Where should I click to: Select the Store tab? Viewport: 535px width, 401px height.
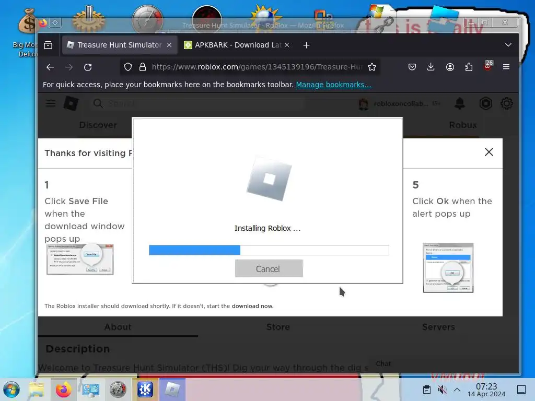click(278, 327)
